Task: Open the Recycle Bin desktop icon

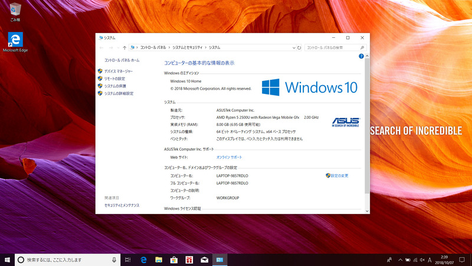Action: point(15,12)
